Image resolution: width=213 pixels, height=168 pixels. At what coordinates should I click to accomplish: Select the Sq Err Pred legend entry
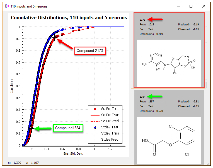point(105,121)
